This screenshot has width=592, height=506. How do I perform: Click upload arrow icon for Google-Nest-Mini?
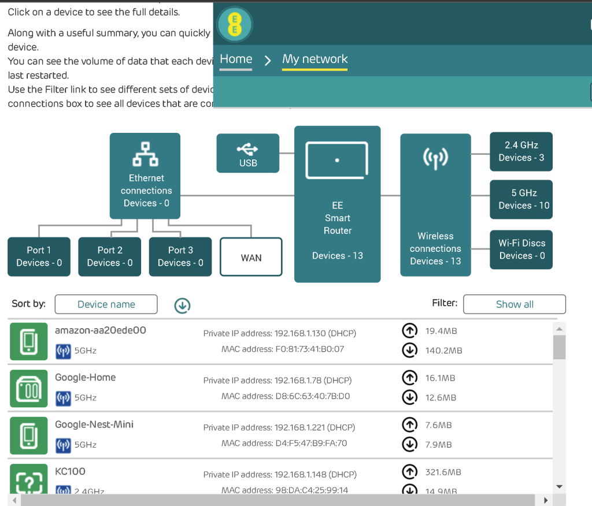[x=410, y=425]
